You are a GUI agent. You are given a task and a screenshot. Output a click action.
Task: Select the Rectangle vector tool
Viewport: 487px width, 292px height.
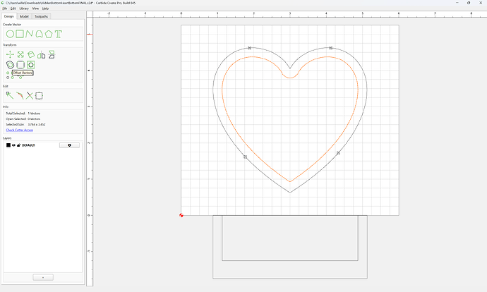[x=20, y=34]
